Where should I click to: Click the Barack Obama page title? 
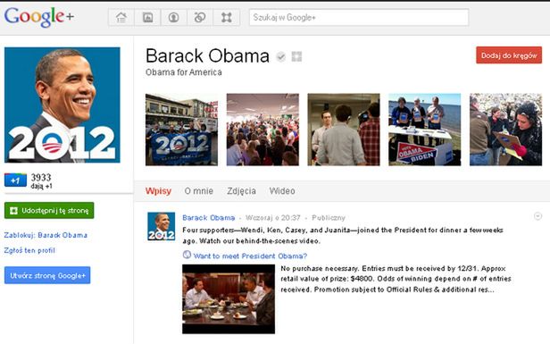pyautogui.click(x=208, y=55)
